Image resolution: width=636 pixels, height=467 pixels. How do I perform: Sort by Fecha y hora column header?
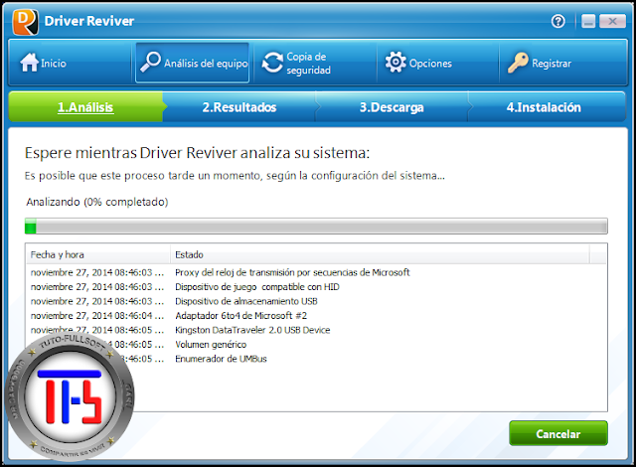pyautogui.click(x=98, y=255)
